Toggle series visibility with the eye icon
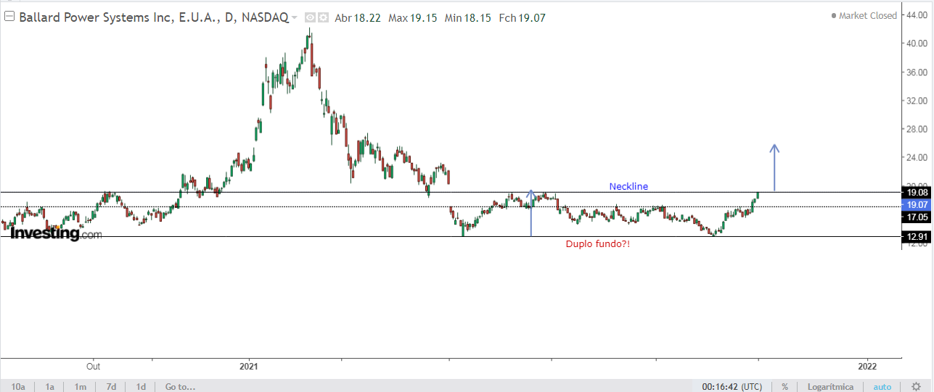934x392 pixels. tap(310, 17)
